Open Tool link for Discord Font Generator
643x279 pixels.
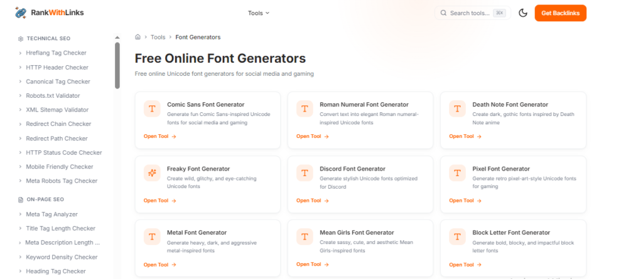click(313, 201)
